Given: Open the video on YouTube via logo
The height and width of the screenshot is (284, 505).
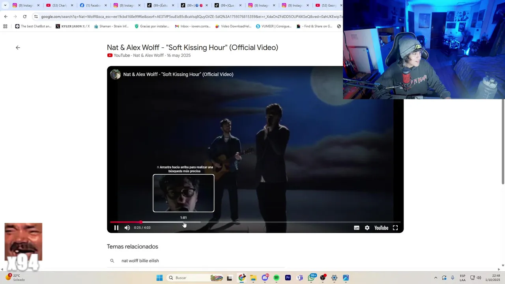Looking at the screenshot, I should click(381, 228).
